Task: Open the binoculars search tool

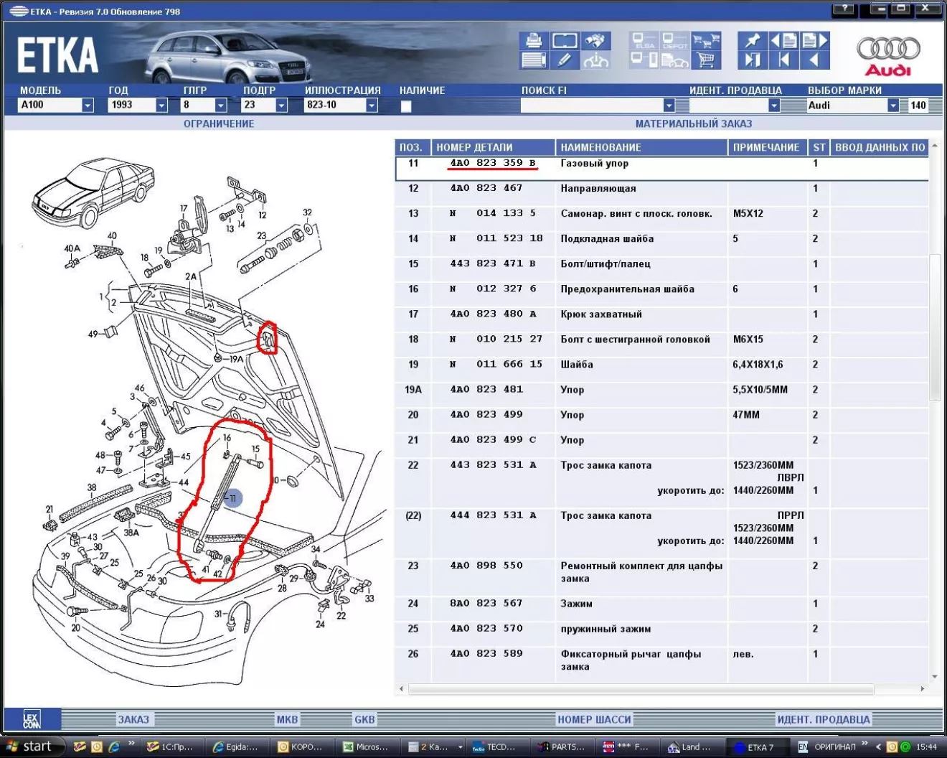Action: 595,40
